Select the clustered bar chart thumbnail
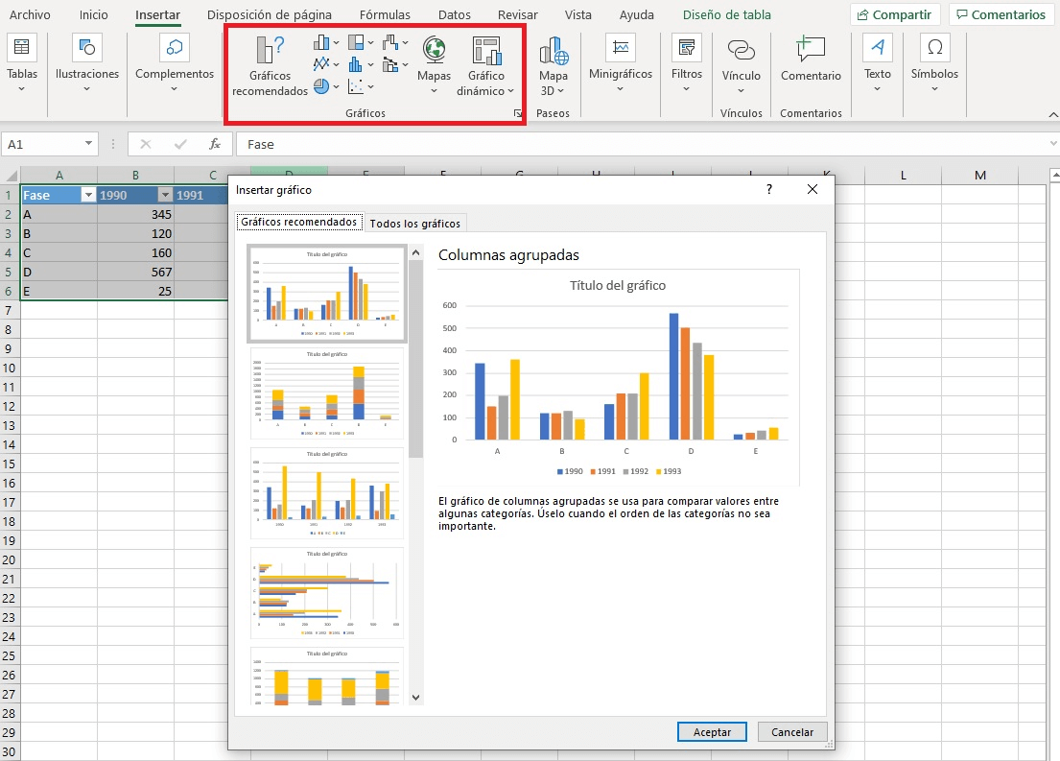This screenshot has height=761, width=1060. [327, 593]
